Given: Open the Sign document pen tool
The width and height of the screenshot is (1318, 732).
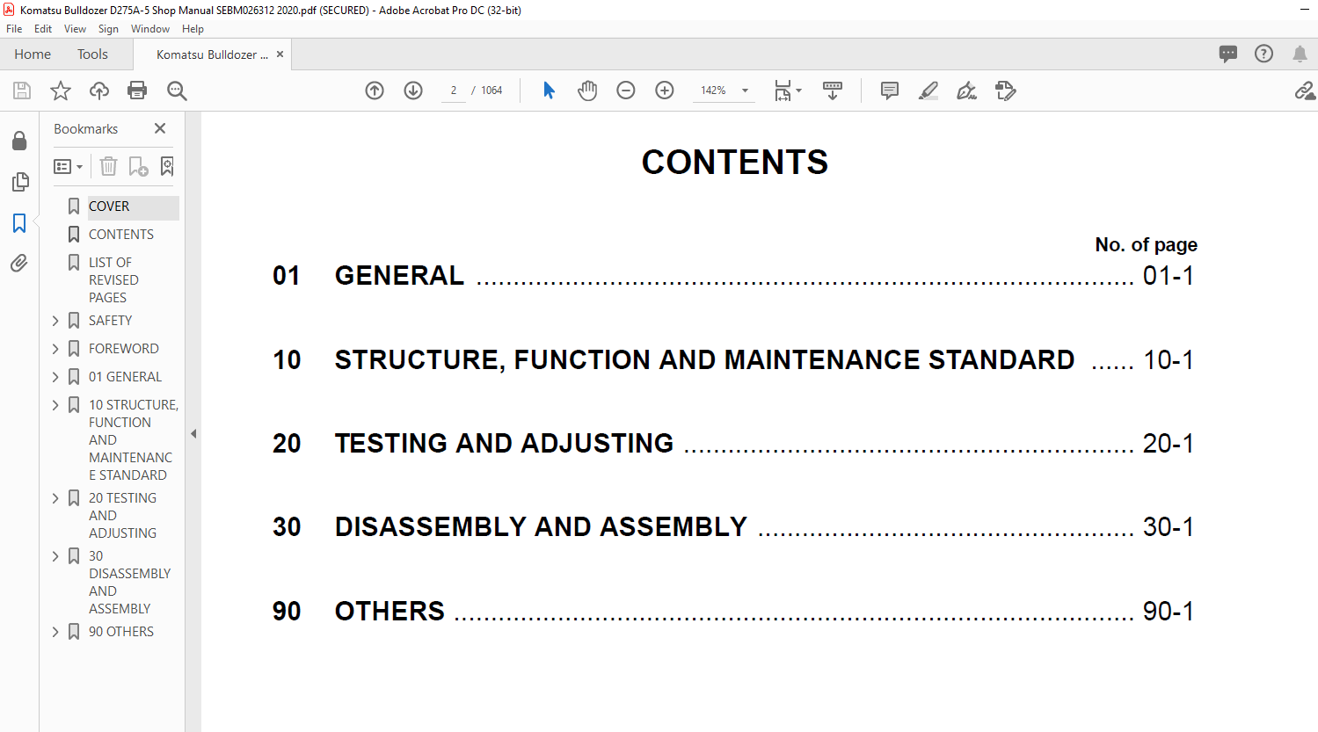Looking at the screenshot, I should pyautogui.click(x=967, y=91).
